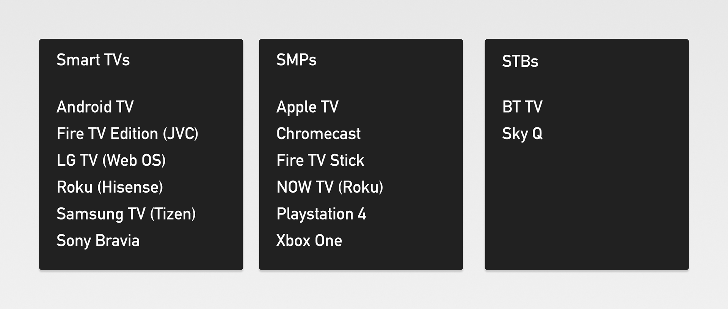Select BT TV in the STBs list
The image size is (728, 309).
522,107
